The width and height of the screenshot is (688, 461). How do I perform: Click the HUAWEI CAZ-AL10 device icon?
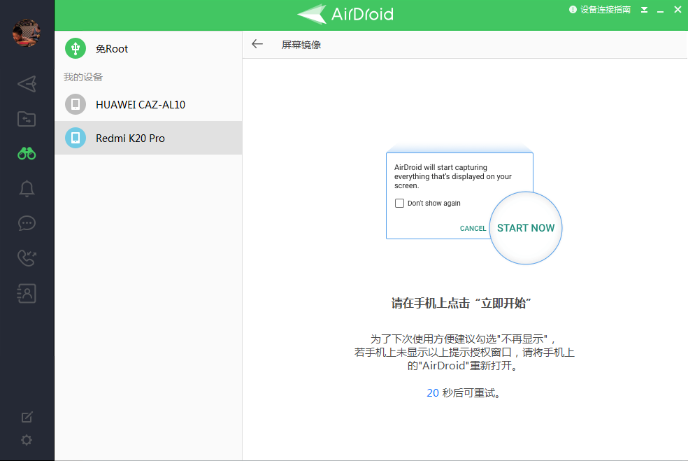tap(76, 104)
